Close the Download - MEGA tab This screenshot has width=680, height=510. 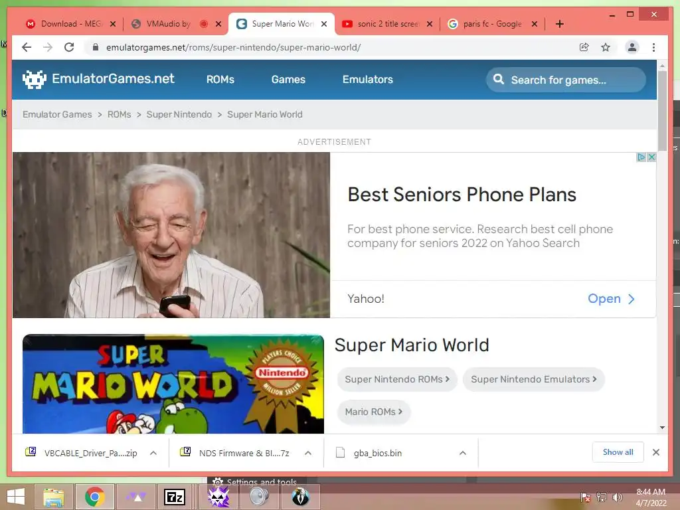pyautogui.click(x=113, y=24)
